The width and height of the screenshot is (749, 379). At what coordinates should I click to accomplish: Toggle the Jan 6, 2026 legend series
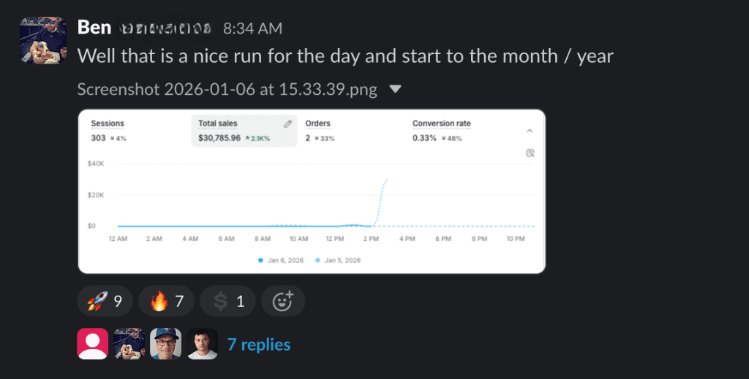(280, 260)
